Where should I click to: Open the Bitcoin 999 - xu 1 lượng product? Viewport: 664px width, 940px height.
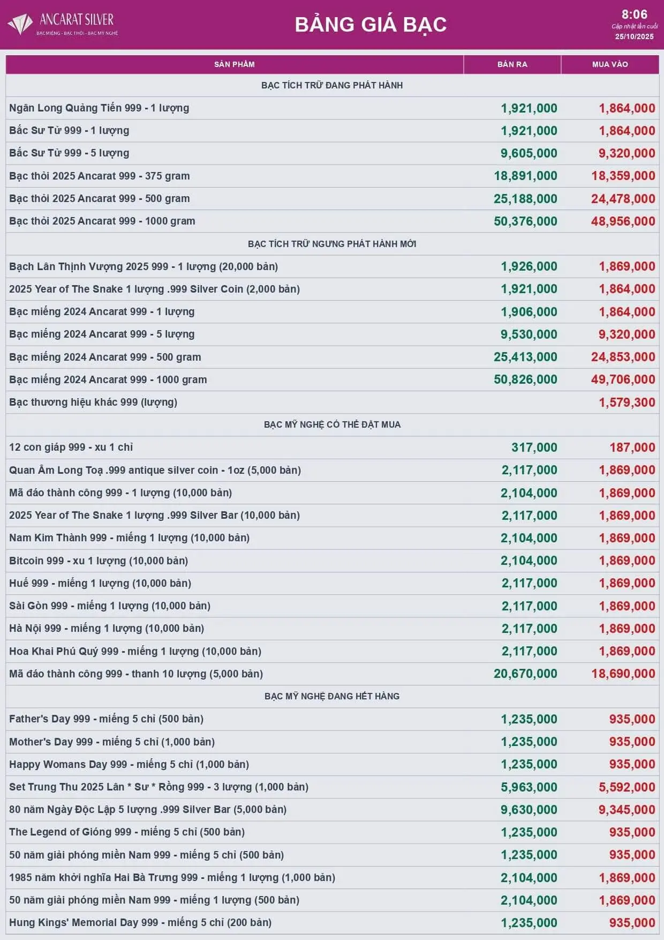click(x=99, y=561)
